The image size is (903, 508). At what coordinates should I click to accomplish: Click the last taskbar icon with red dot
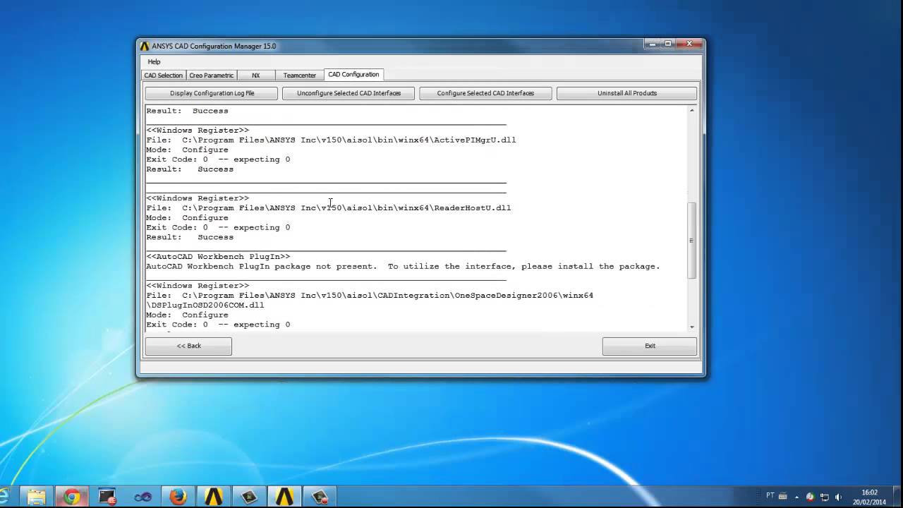320,497
